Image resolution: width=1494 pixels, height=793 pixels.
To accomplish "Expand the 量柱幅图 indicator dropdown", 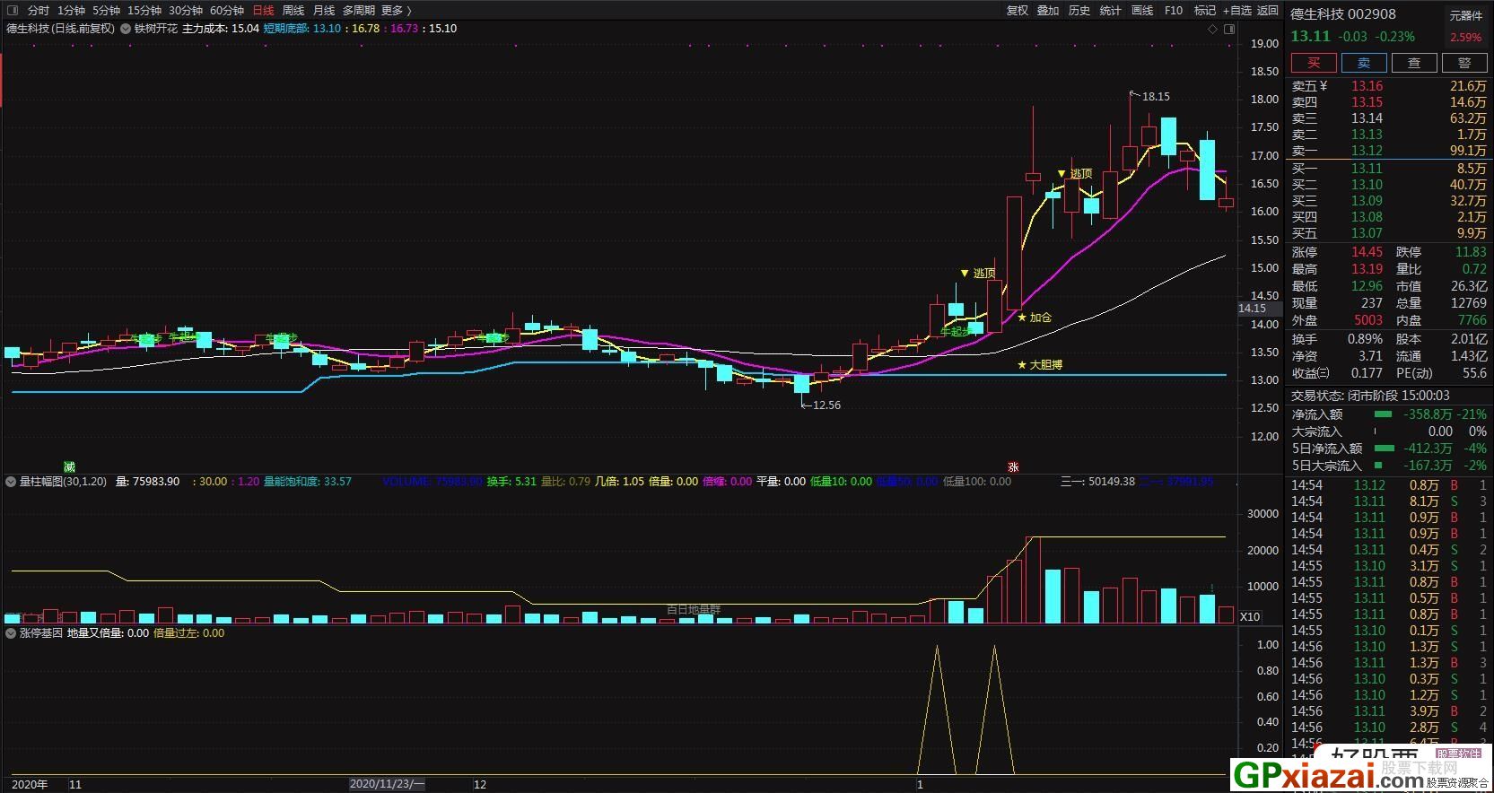I will (x=11, y=482).
